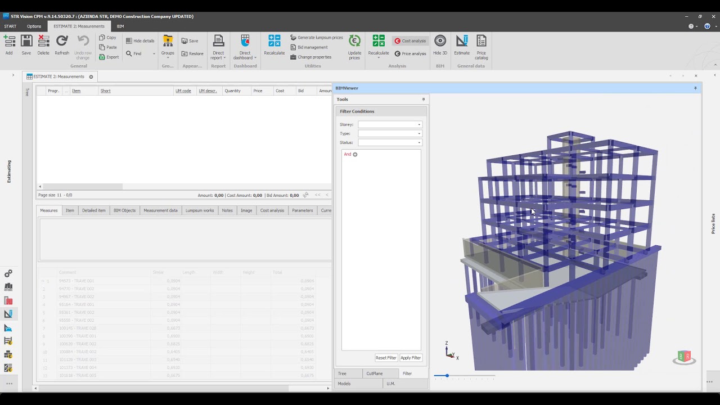This screenshot has width=720, height=405.
Task: Click the blue excavator sidebar icon
Action: pyautogui.click(x=8, y=328)
